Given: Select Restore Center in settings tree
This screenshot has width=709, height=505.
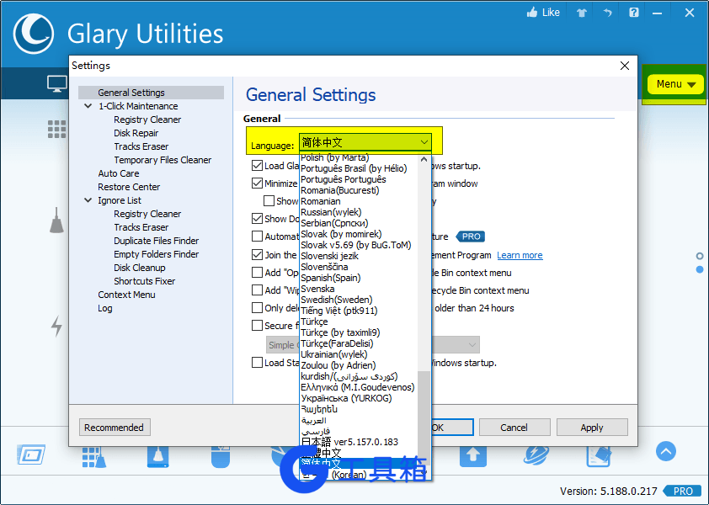Looking at the screenshot, I should click(x=129, y=187).
